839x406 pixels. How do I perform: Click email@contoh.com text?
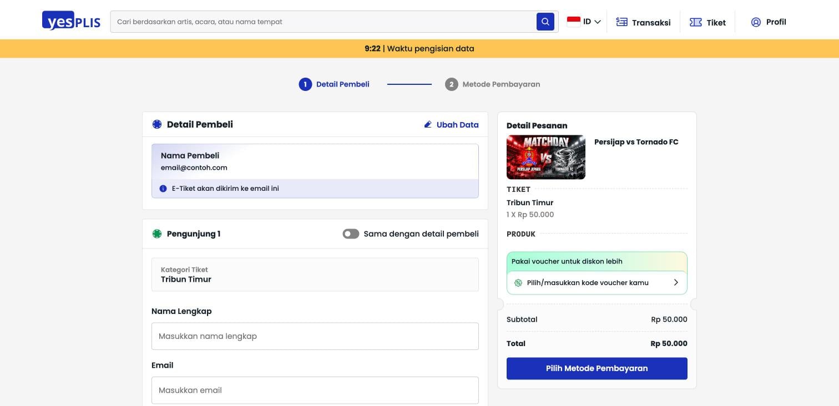click(x=194, y=168)
